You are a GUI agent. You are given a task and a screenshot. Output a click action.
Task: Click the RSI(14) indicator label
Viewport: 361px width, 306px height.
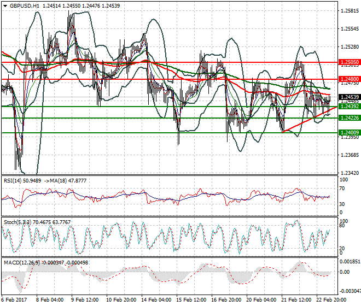coord(15,181)
